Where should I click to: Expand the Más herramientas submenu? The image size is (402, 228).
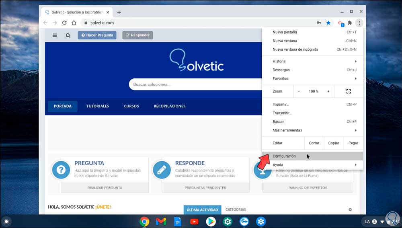(312, 130)
